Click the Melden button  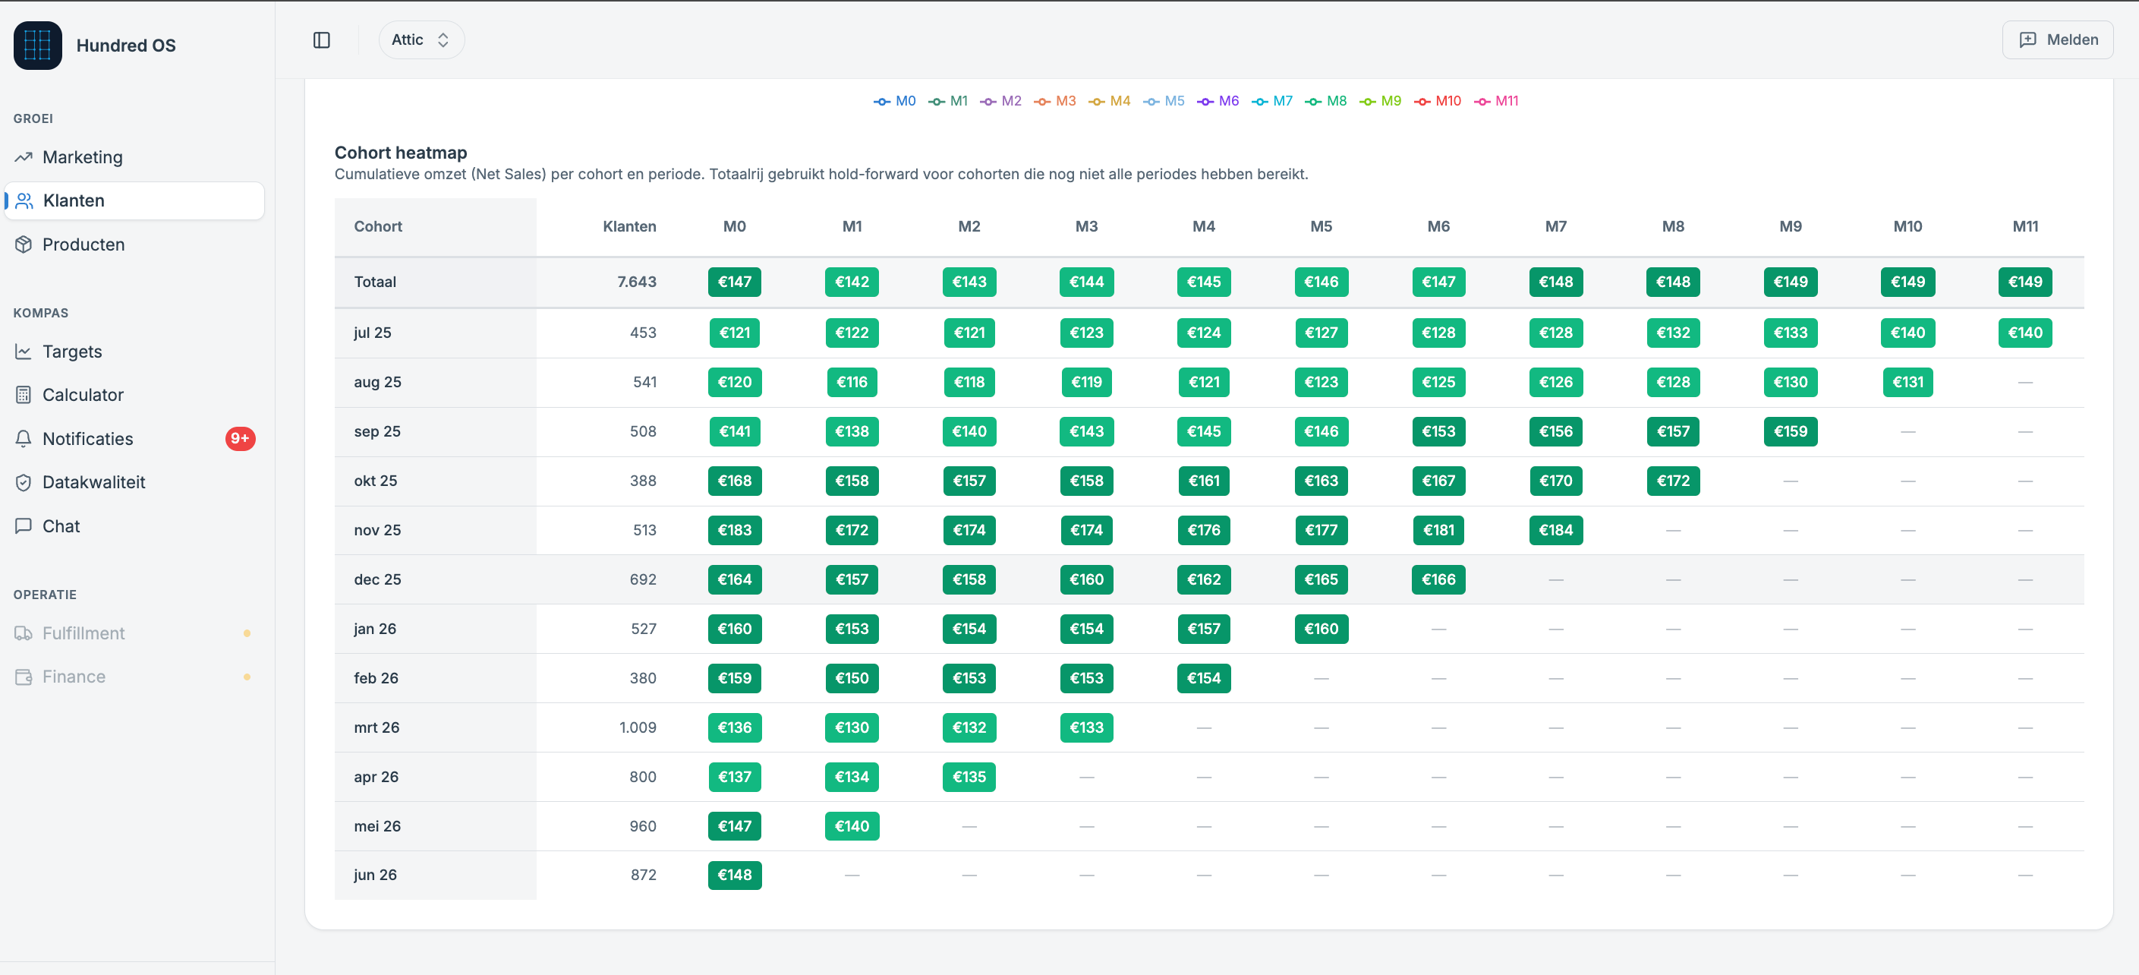coord(2057,39)
